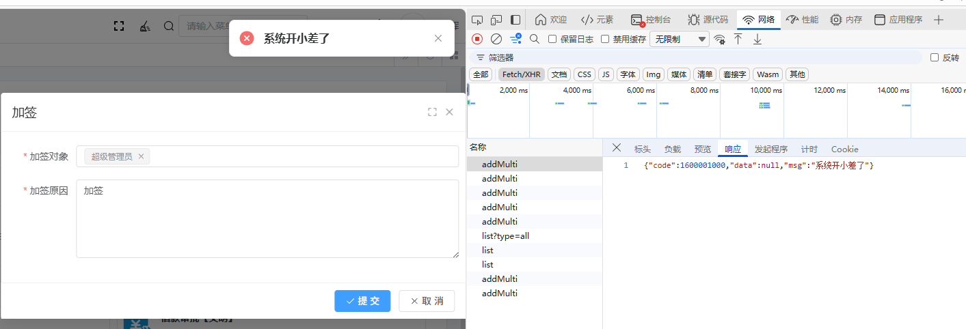Open the 标头 tab of request details

click(642, 149)
